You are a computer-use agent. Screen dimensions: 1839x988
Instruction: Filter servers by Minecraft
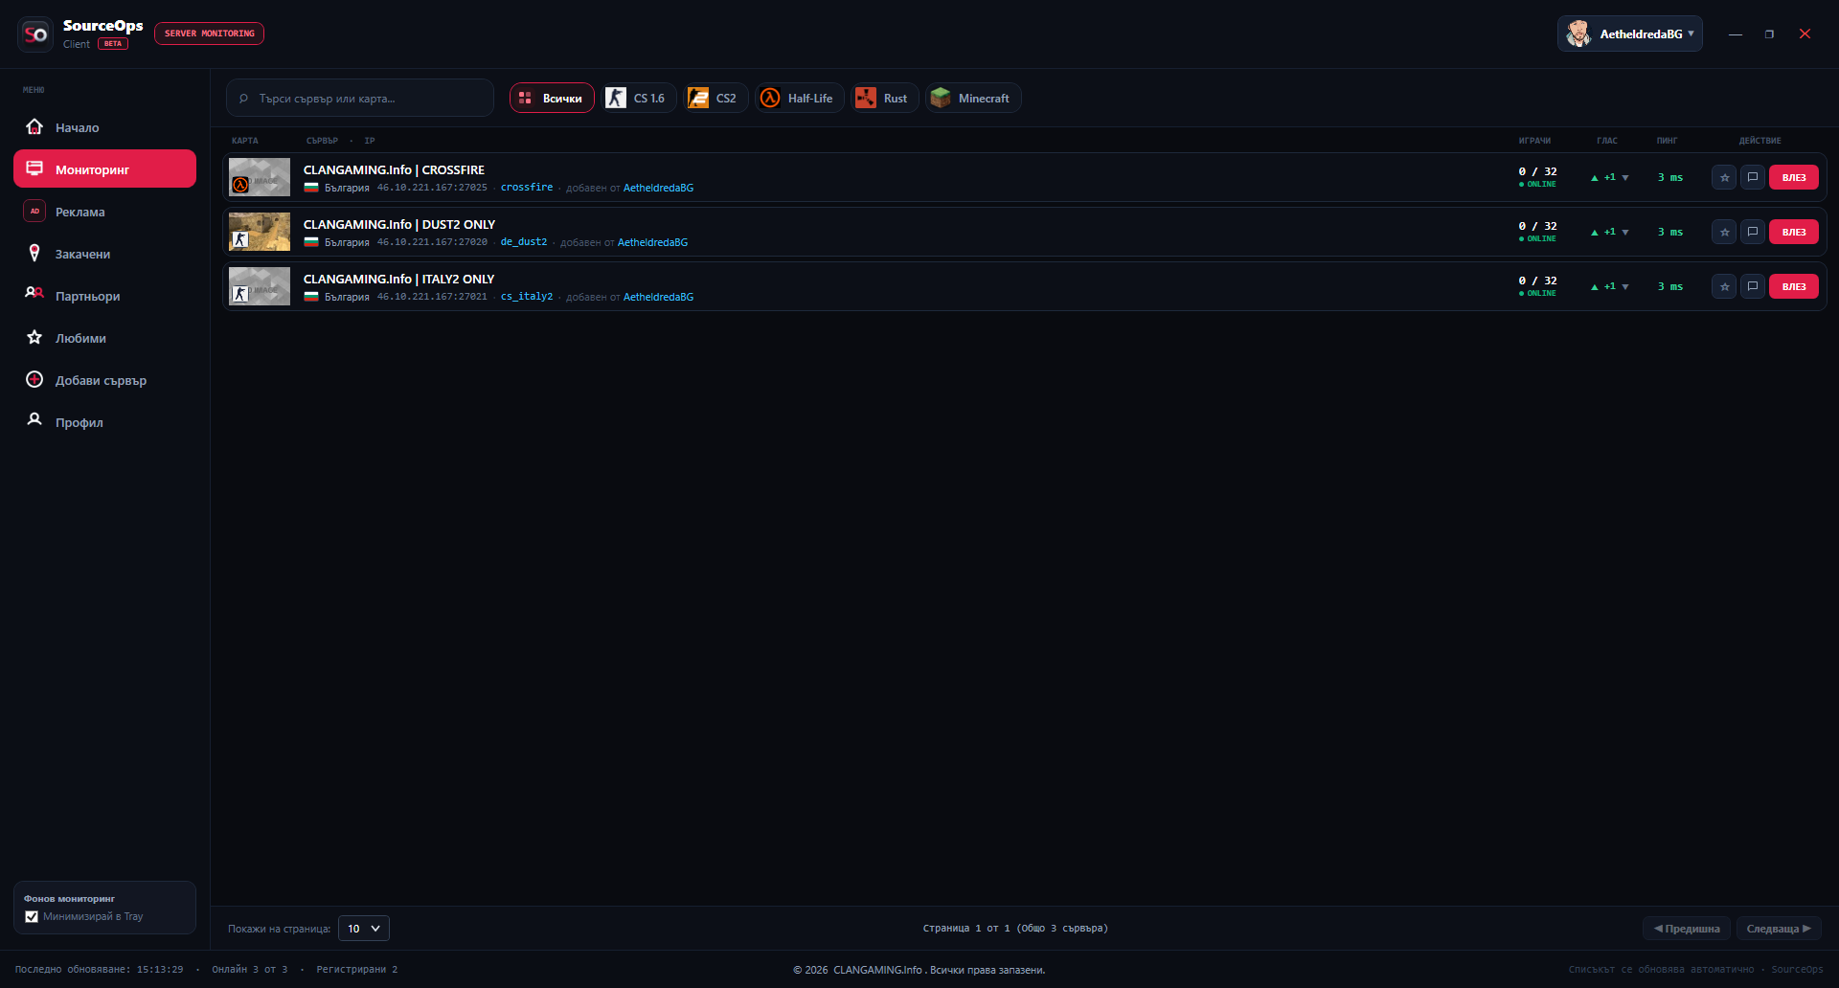(973, 98)
